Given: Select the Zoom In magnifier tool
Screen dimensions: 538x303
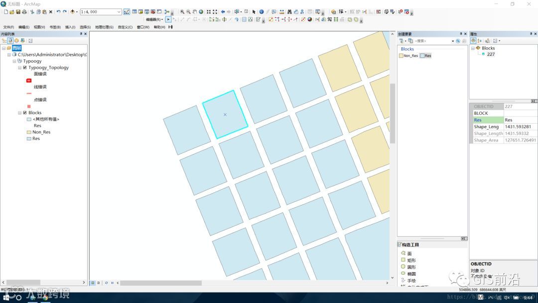Looking at the screenshot, I should [182, 11].
